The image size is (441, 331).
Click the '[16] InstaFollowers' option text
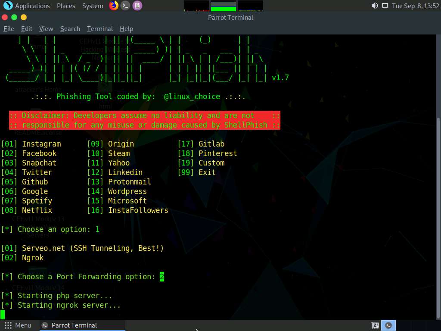pyautogui.click(x=128, y=210)
